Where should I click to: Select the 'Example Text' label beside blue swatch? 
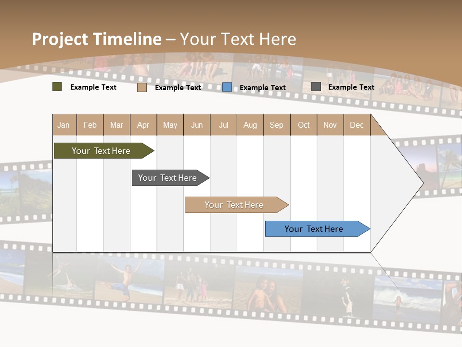[x=263, y=88]
